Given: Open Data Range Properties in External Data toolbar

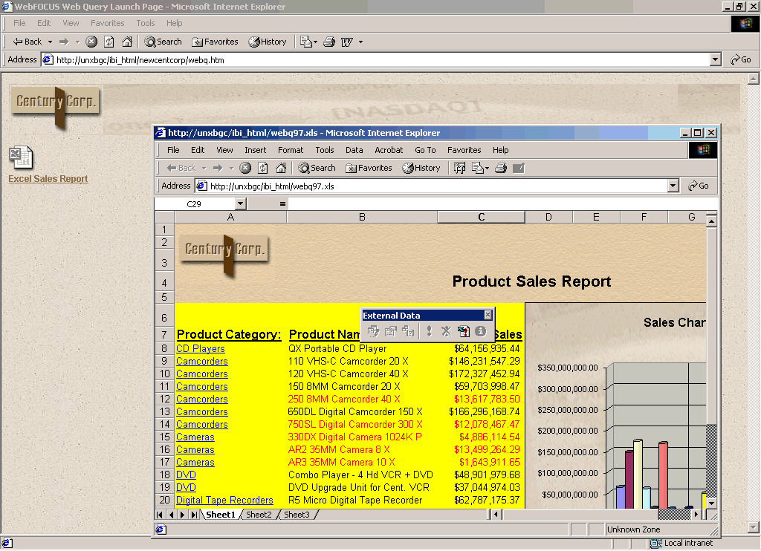Looking at the screenshot, I should [x=391, y=331].
